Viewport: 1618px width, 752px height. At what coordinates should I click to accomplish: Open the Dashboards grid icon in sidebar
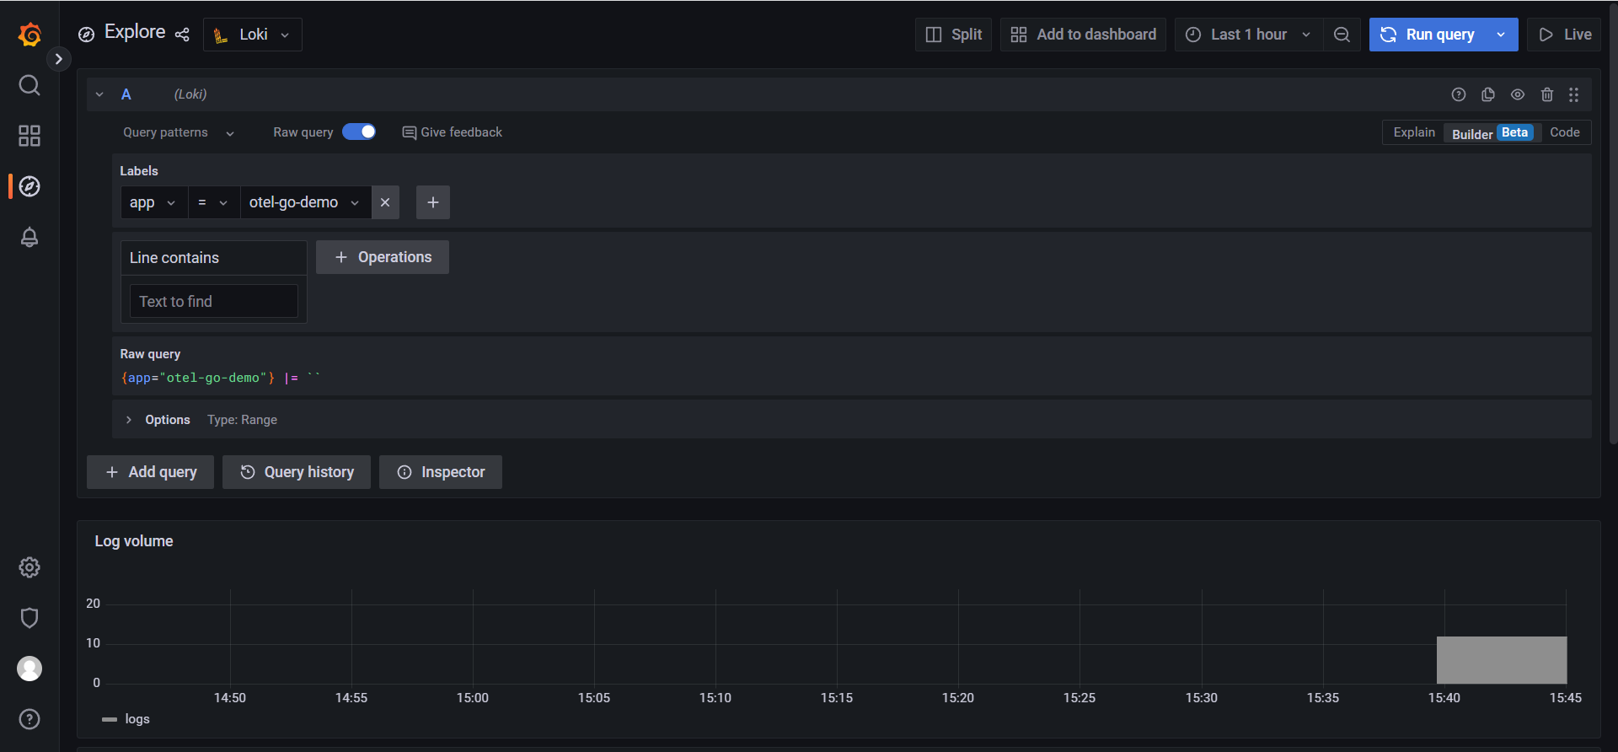[x=29, y=136]
